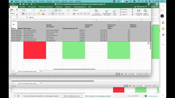Click the search sheet field in title bar
Viewport: 175px width, 98px height.
pyautogui.click(x=136, y=4)
